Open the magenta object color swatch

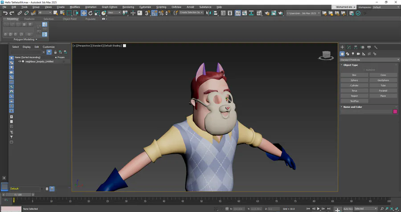click(x=395, y=112)
